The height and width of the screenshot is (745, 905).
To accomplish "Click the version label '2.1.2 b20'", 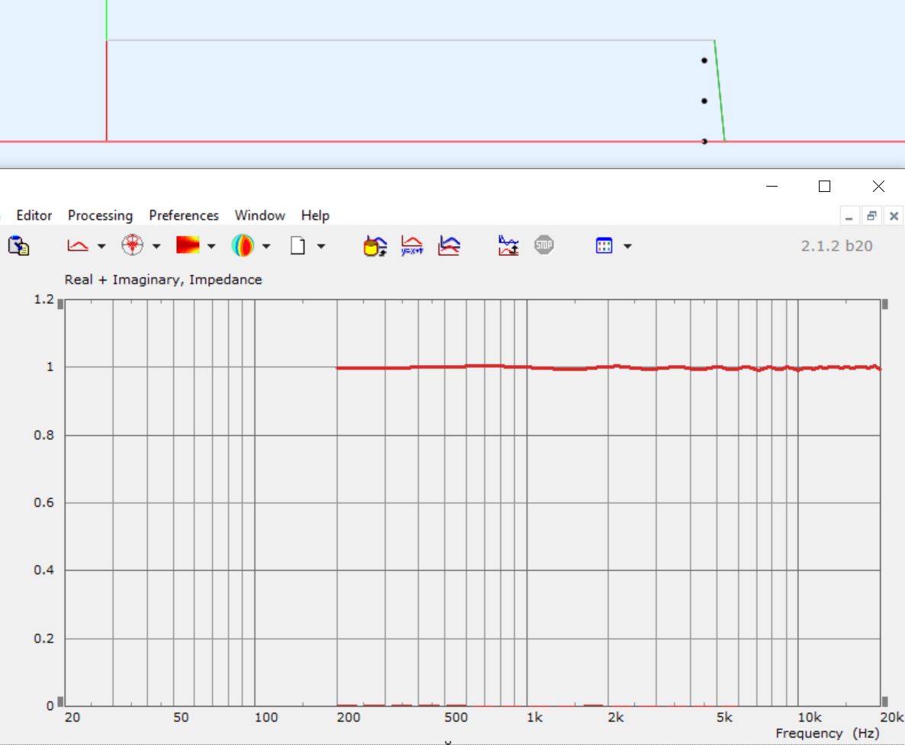I will 836,245.
